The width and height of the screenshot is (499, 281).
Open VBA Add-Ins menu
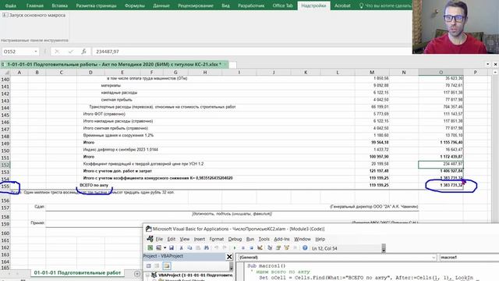coord(281,239)
